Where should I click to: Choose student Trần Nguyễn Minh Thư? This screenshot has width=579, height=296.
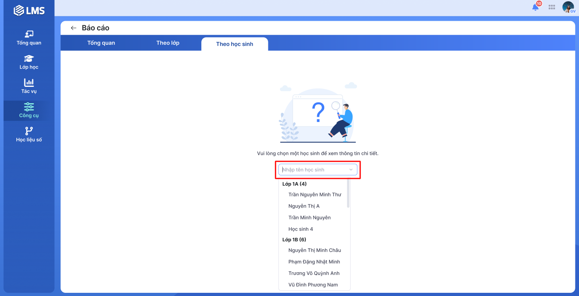pos(315,195)
